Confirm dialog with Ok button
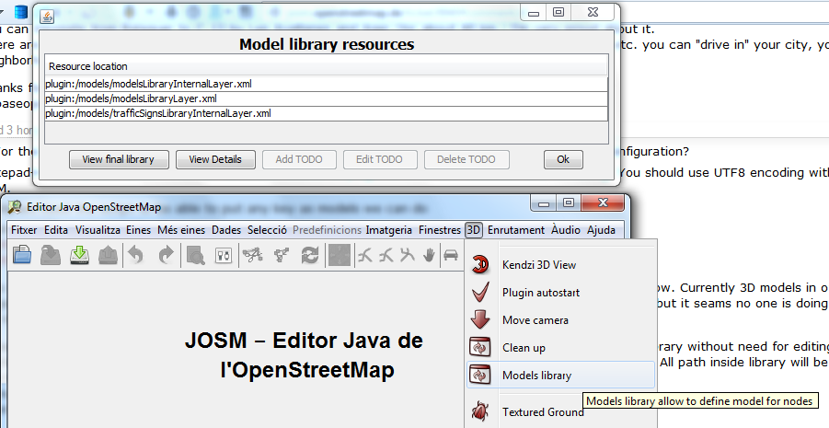The height and width of the screenshot is (428, 829). pos(563,159)
